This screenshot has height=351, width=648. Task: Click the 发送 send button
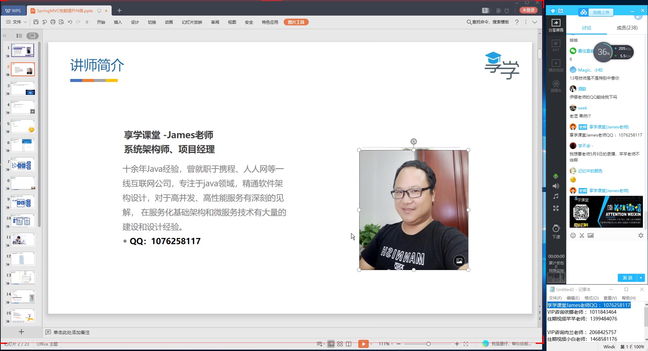(x=627, y=278)
